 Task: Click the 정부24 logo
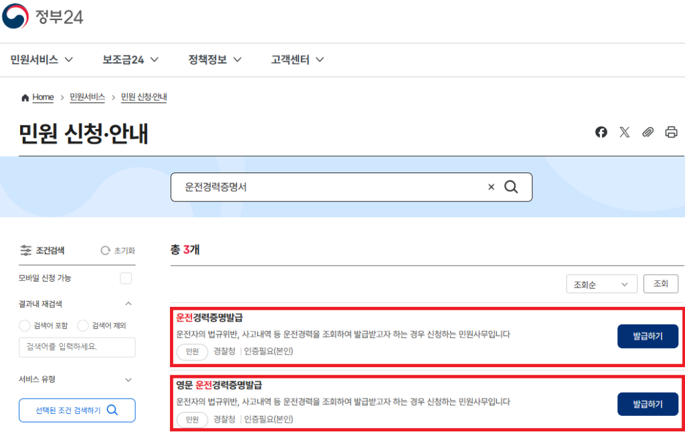(x=42, y=16)
